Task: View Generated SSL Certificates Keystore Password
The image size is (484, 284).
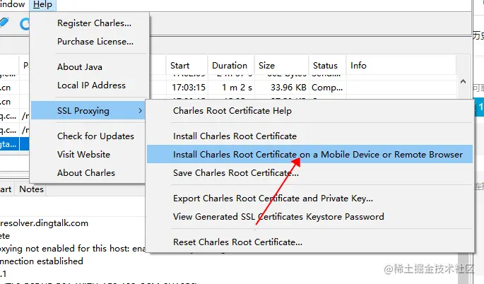Action: pyautogui.click(x=278, y=217)
